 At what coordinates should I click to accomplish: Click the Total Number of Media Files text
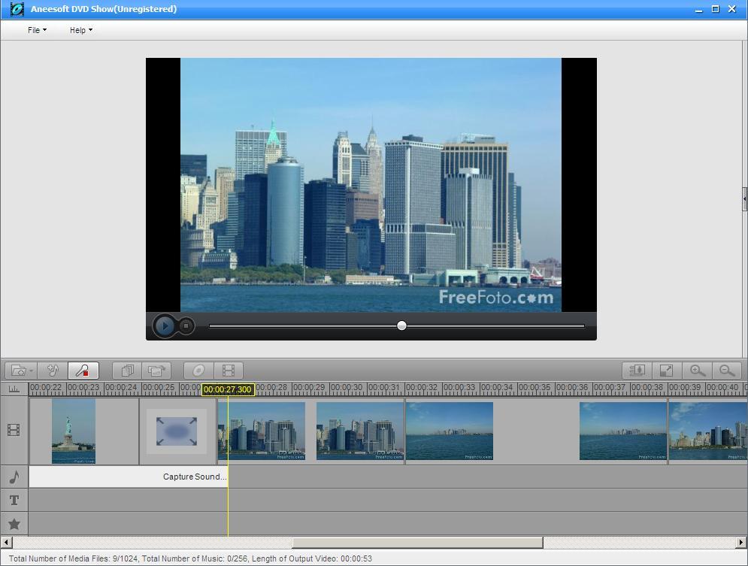(74, 558)
